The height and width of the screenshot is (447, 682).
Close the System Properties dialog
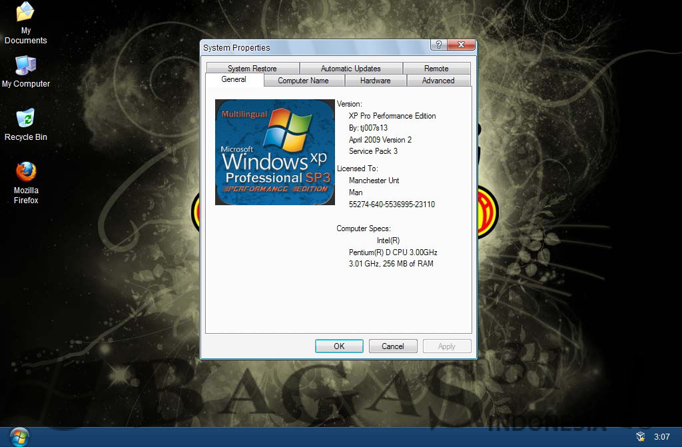461,45
